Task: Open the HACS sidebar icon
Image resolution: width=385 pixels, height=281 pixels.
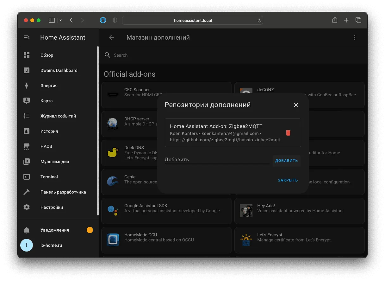Action: pos(27,146)
